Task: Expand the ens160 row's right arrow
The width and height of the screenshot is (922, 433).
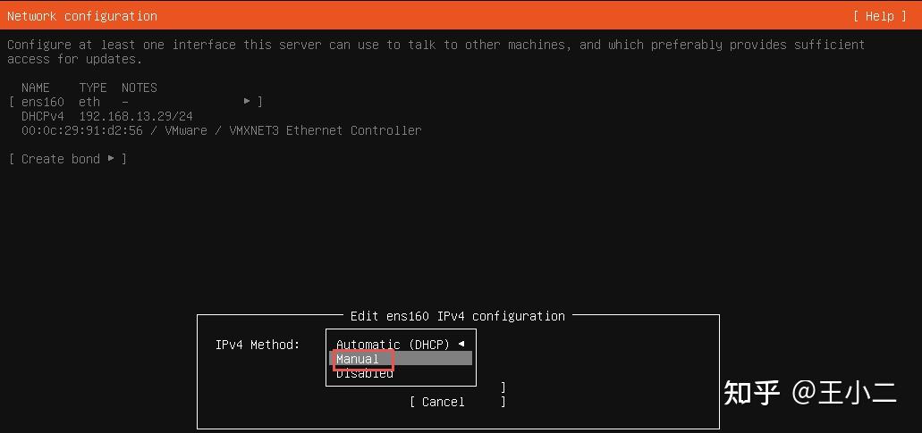Action: point(248,102)
